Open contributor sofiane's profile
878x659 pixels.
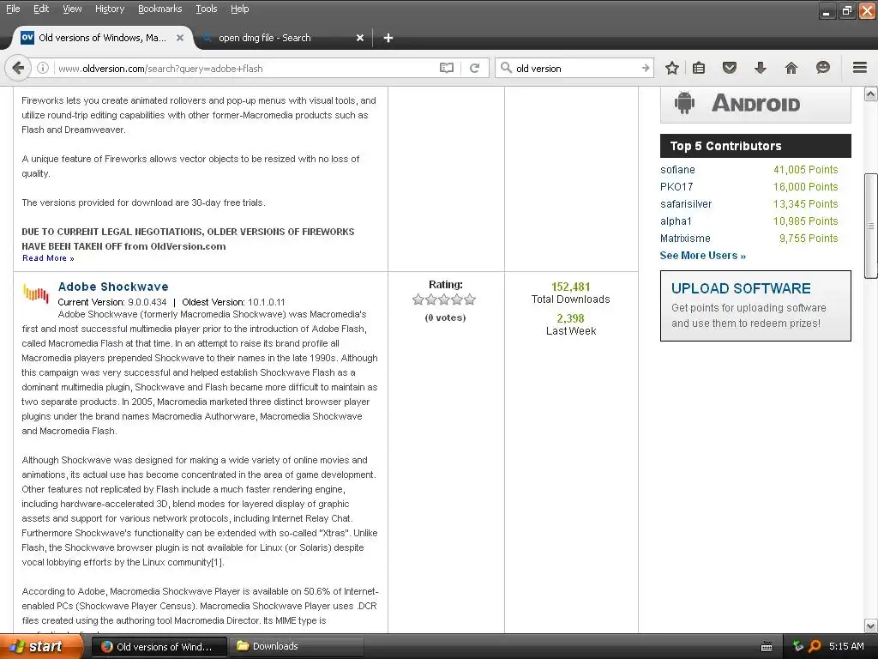(677, 169)
